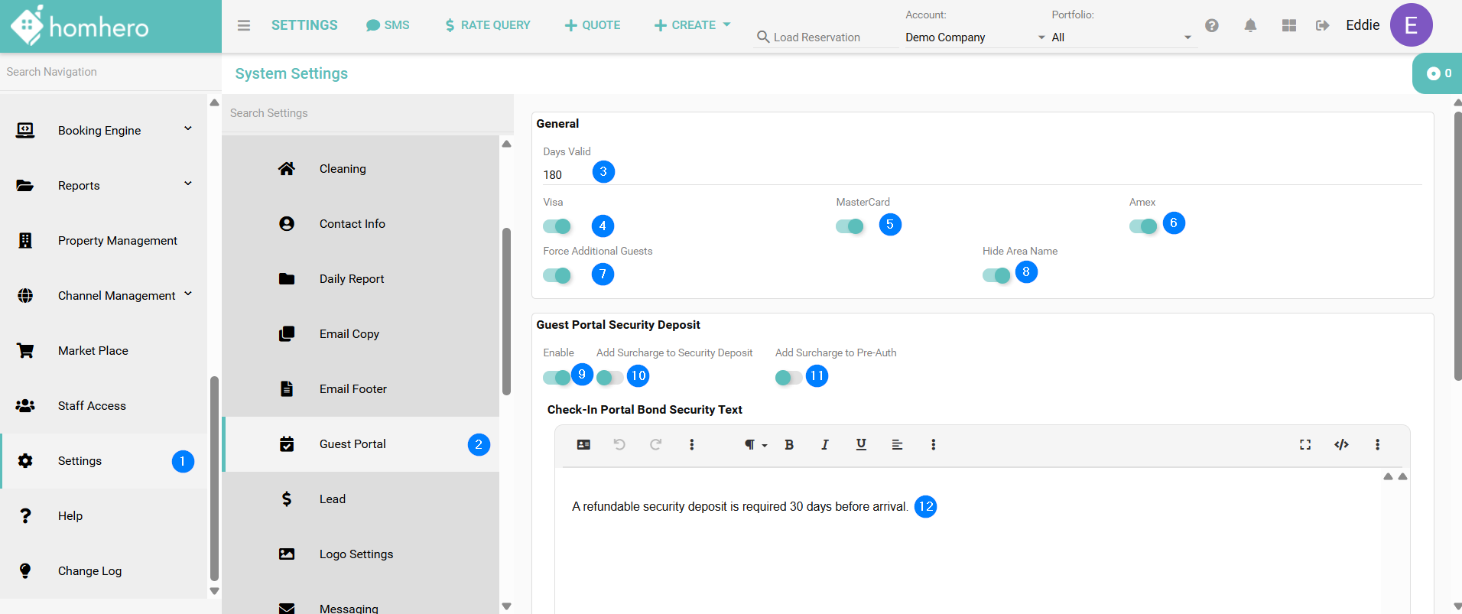Open the Create dropdown menu
The height and width of the screenshot is (614, 1462).
pyautogui.click(x=692, y=25)
